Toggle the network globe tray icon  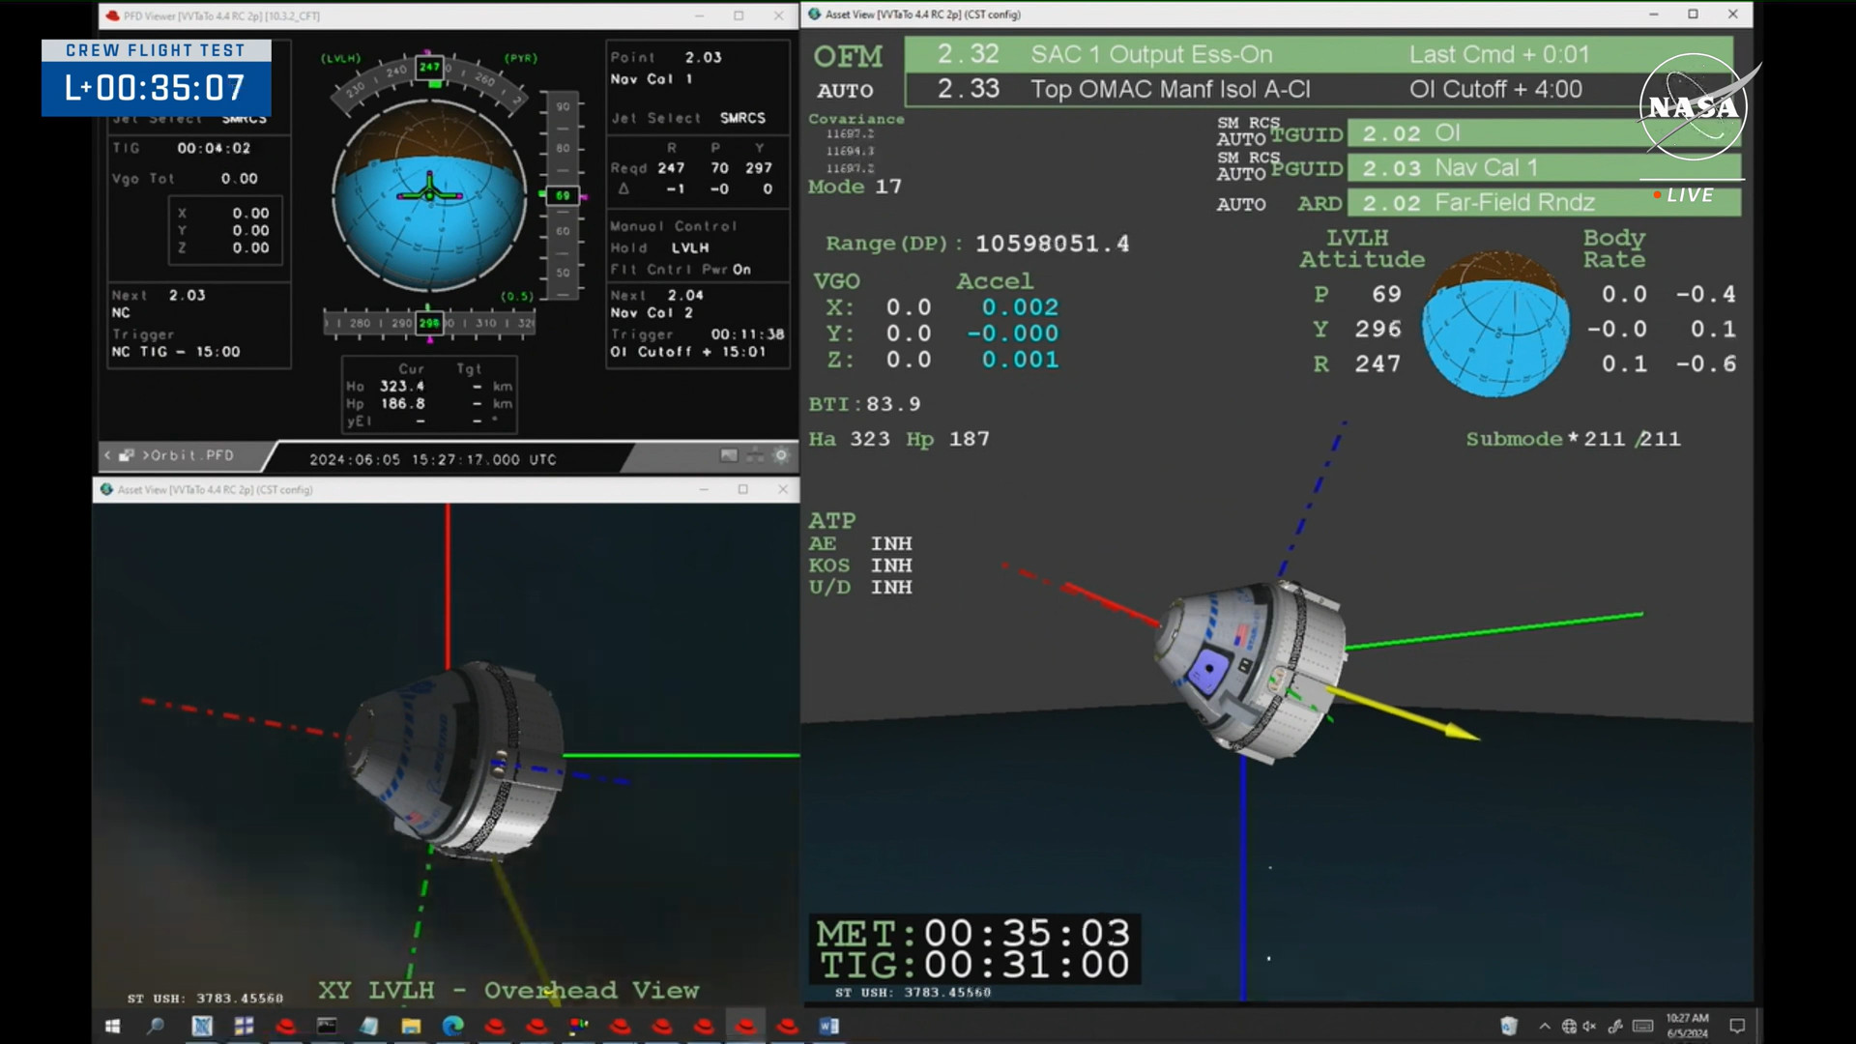pyautogui.click(x=1569, y=1026)
